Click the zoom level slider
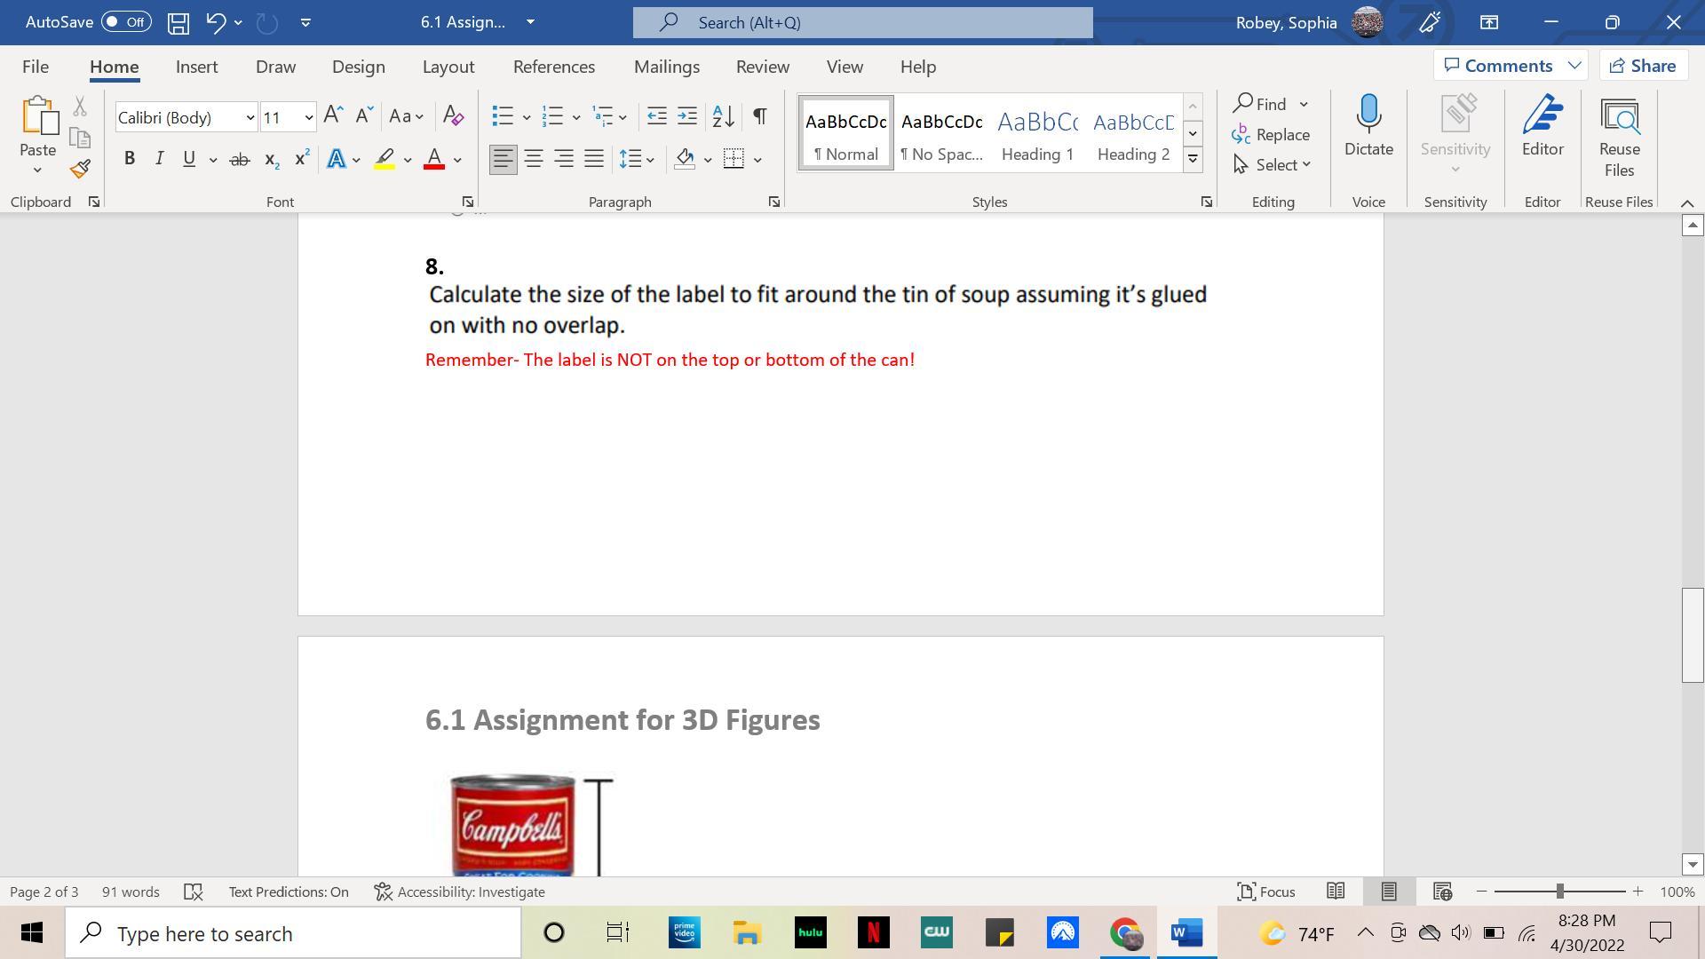1705x959 pixels. click(1559, 892)
